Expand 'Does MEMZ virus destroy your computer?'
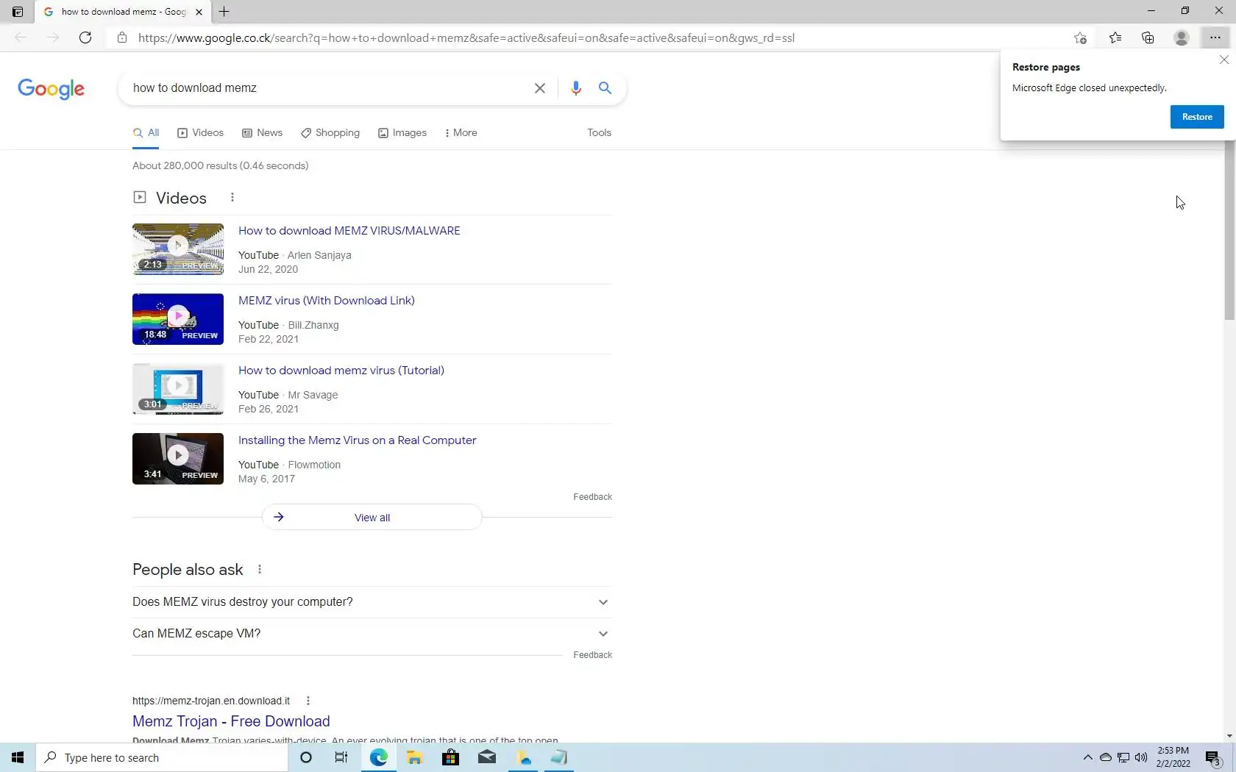The width and height of the screenshot is (1236, 772). 372,602
